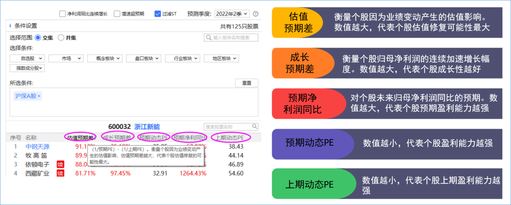Click the 46.89 value in 依顿电子 row

[236, 165]
